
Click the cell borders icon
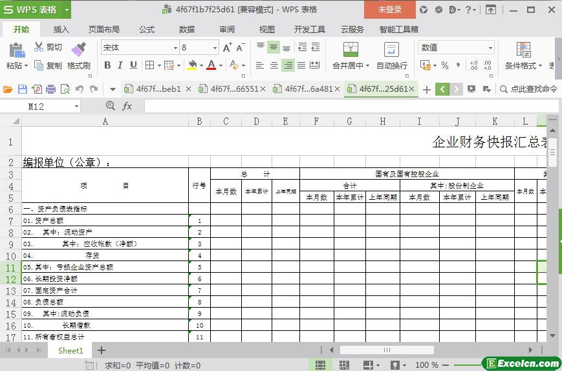[150, 65]
